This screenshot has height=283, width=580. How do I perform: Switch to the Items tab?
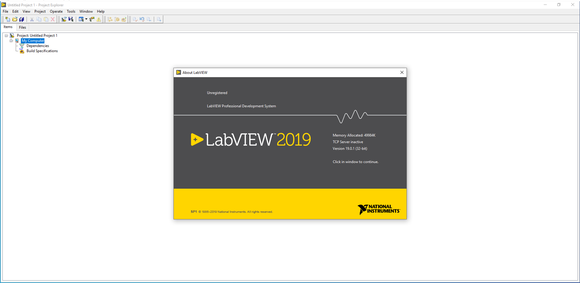(8, 27)
